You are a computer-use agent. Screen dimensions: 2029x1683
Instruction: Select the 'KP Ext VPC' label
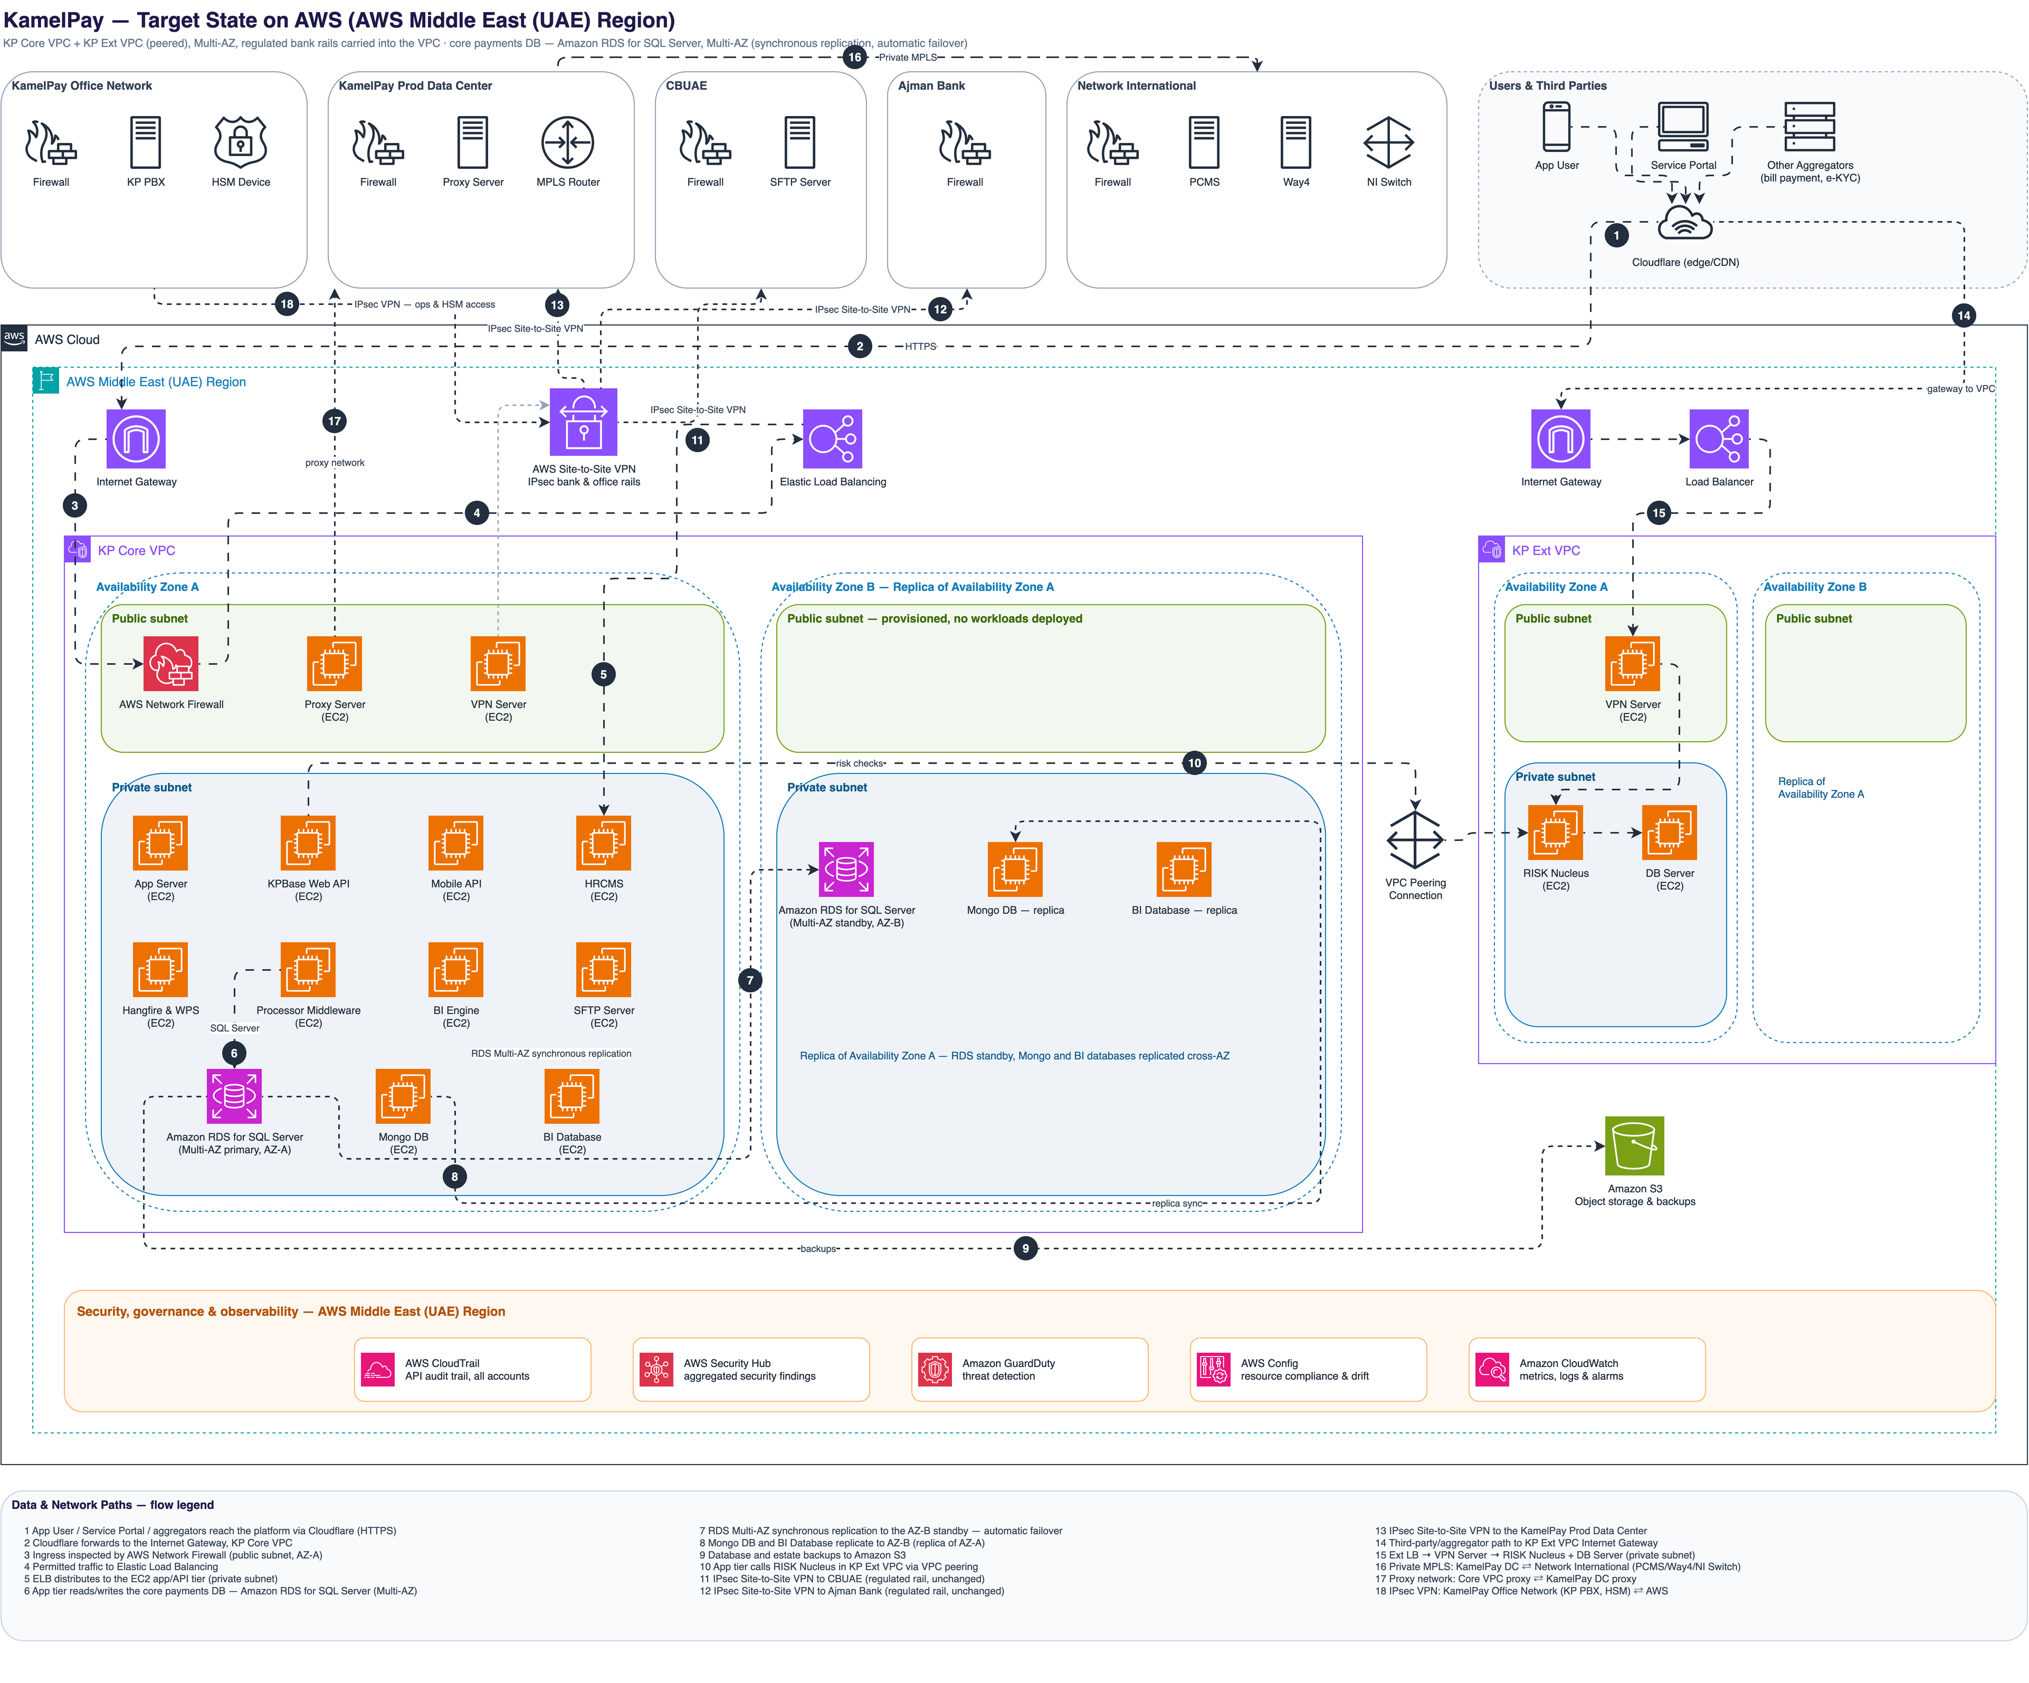click(1546, 551)
